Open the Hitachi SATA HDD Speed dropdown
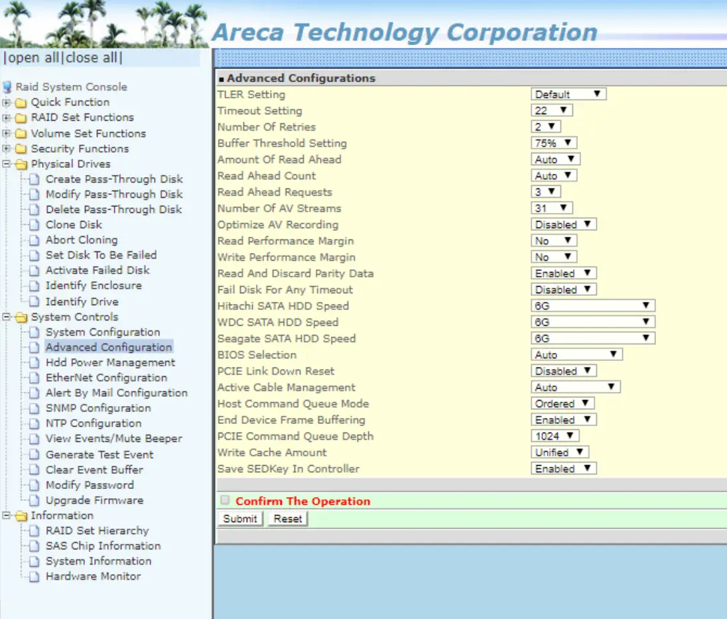The width and height of the screenshot is (727, 619). (x=592, y=305)
